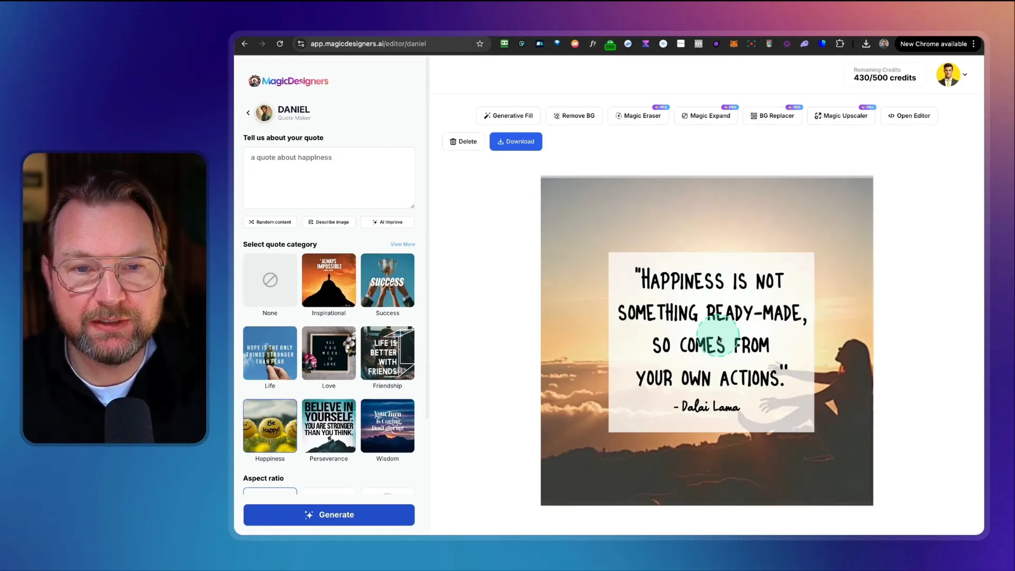Select the None quote category
The width and height of the screenshot is (1015, 571).
point(270,280)
